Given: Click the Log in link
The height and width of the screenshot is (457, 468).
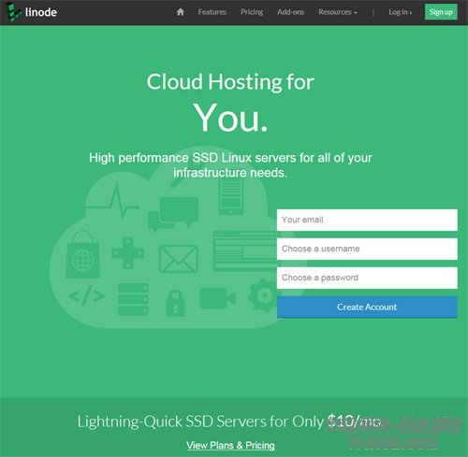Looking at the screenshot, I should 400,12.
